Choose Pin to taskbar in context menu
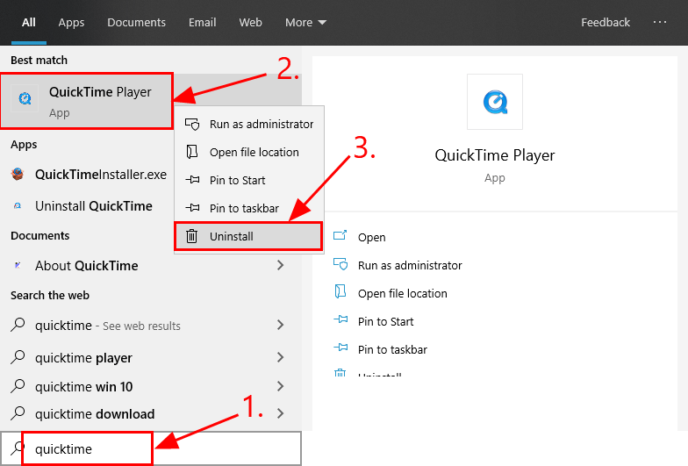 pos(249,209)
